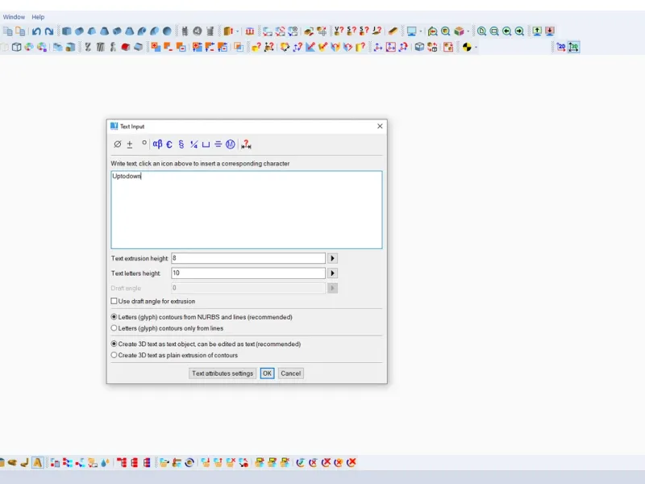Click the 3D text letter A icon
This screenshot has height=484, width=645.
tap(37, 462)
